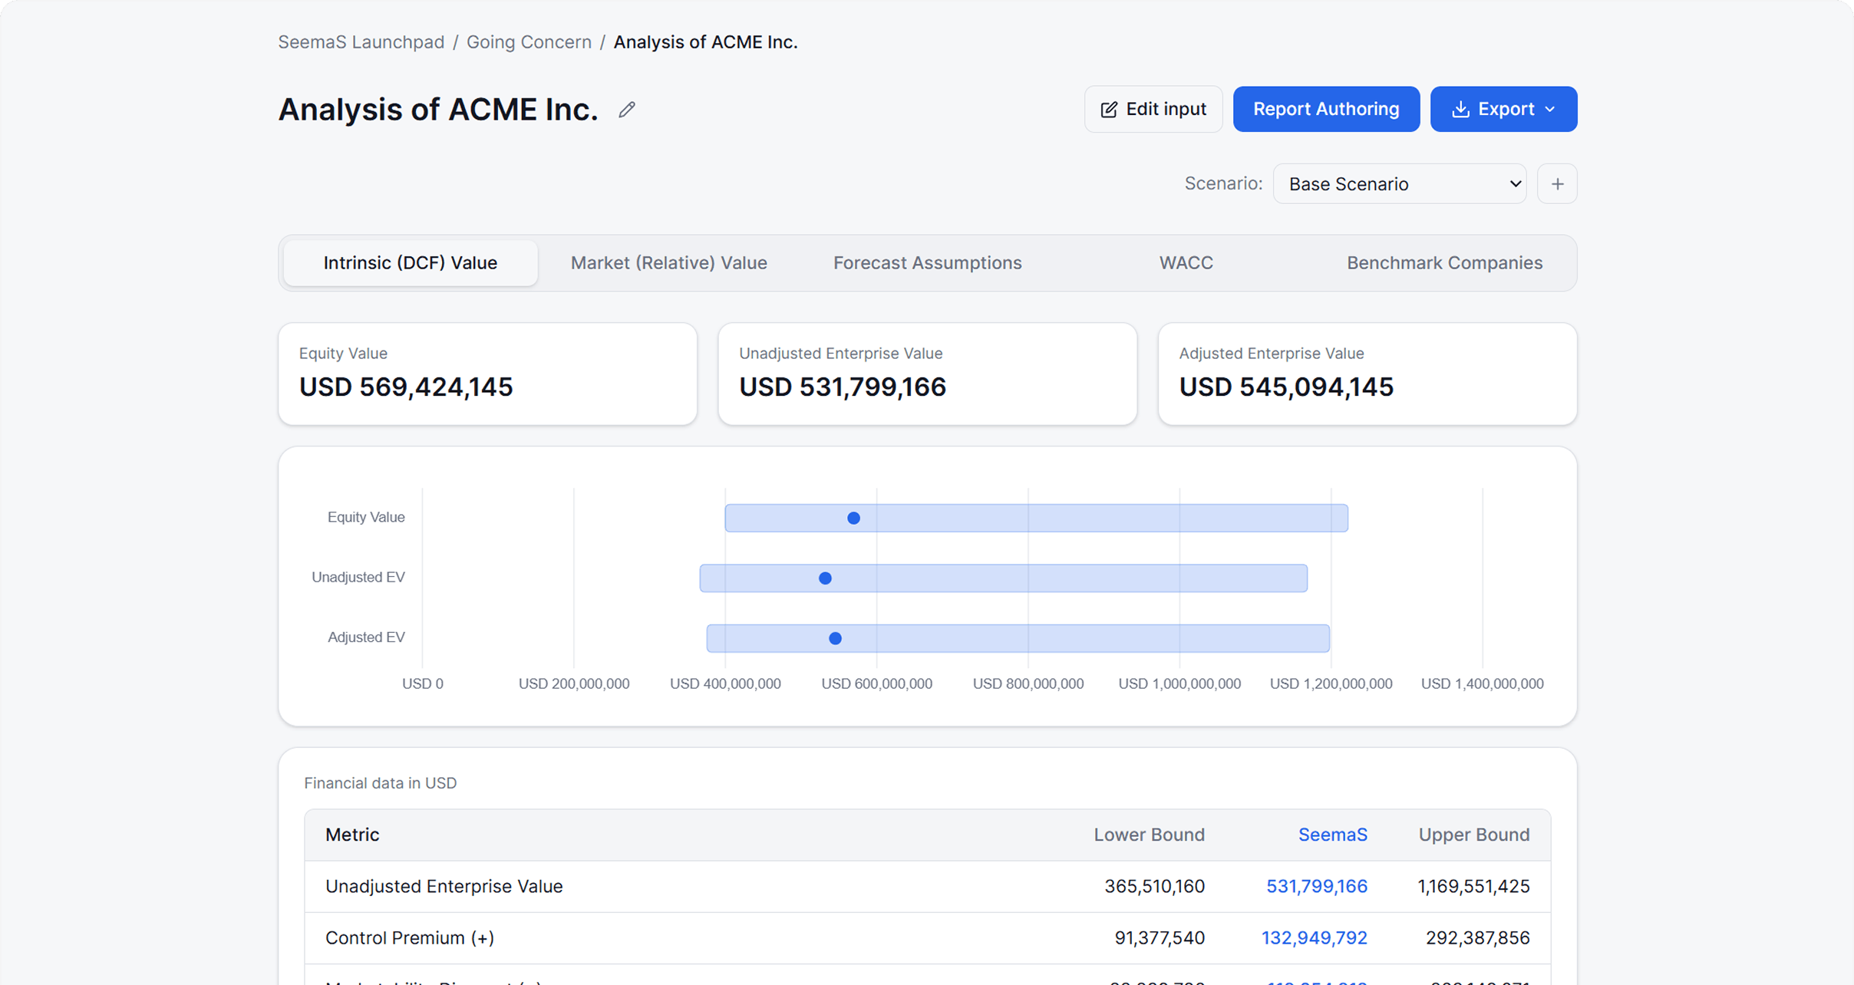The width and height of the screenshot is (1854, 985).
Task: Select the Intrinsic (DCF) Value tab
Action: click(x=411, y=263)
